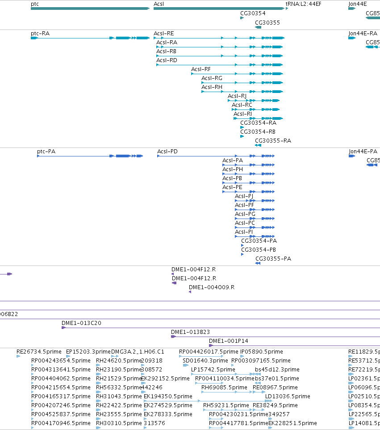Click EST RP003097165.5prime
This screenshot has width=380, height=430.
point(233,365)
